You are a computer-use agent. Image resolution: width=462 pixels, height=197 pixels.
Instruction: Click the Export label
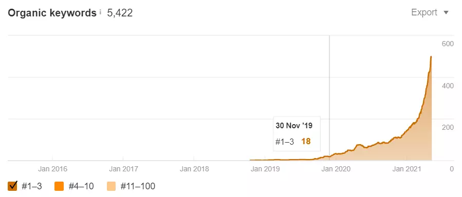tap(424, 12)
